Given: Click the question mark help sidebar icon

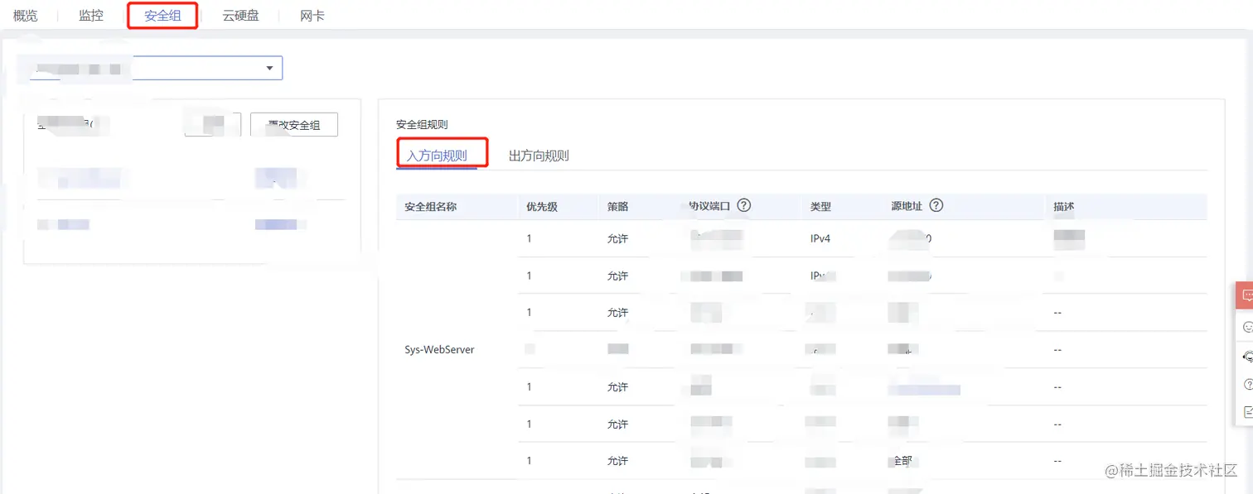Looking at the screenshot, I should tap(1247, 385).
